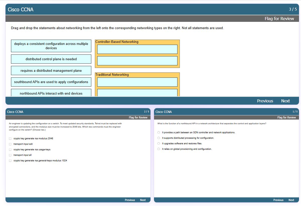Go to Next from question 3 of 5
Image resolution: width=301 pixels, height=206 pixels.
[285, 101]
